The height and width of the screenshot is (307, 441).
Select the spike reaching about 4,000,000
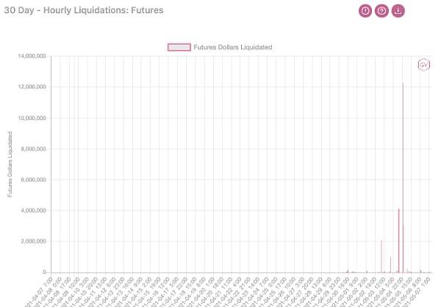tap(399, 240)
